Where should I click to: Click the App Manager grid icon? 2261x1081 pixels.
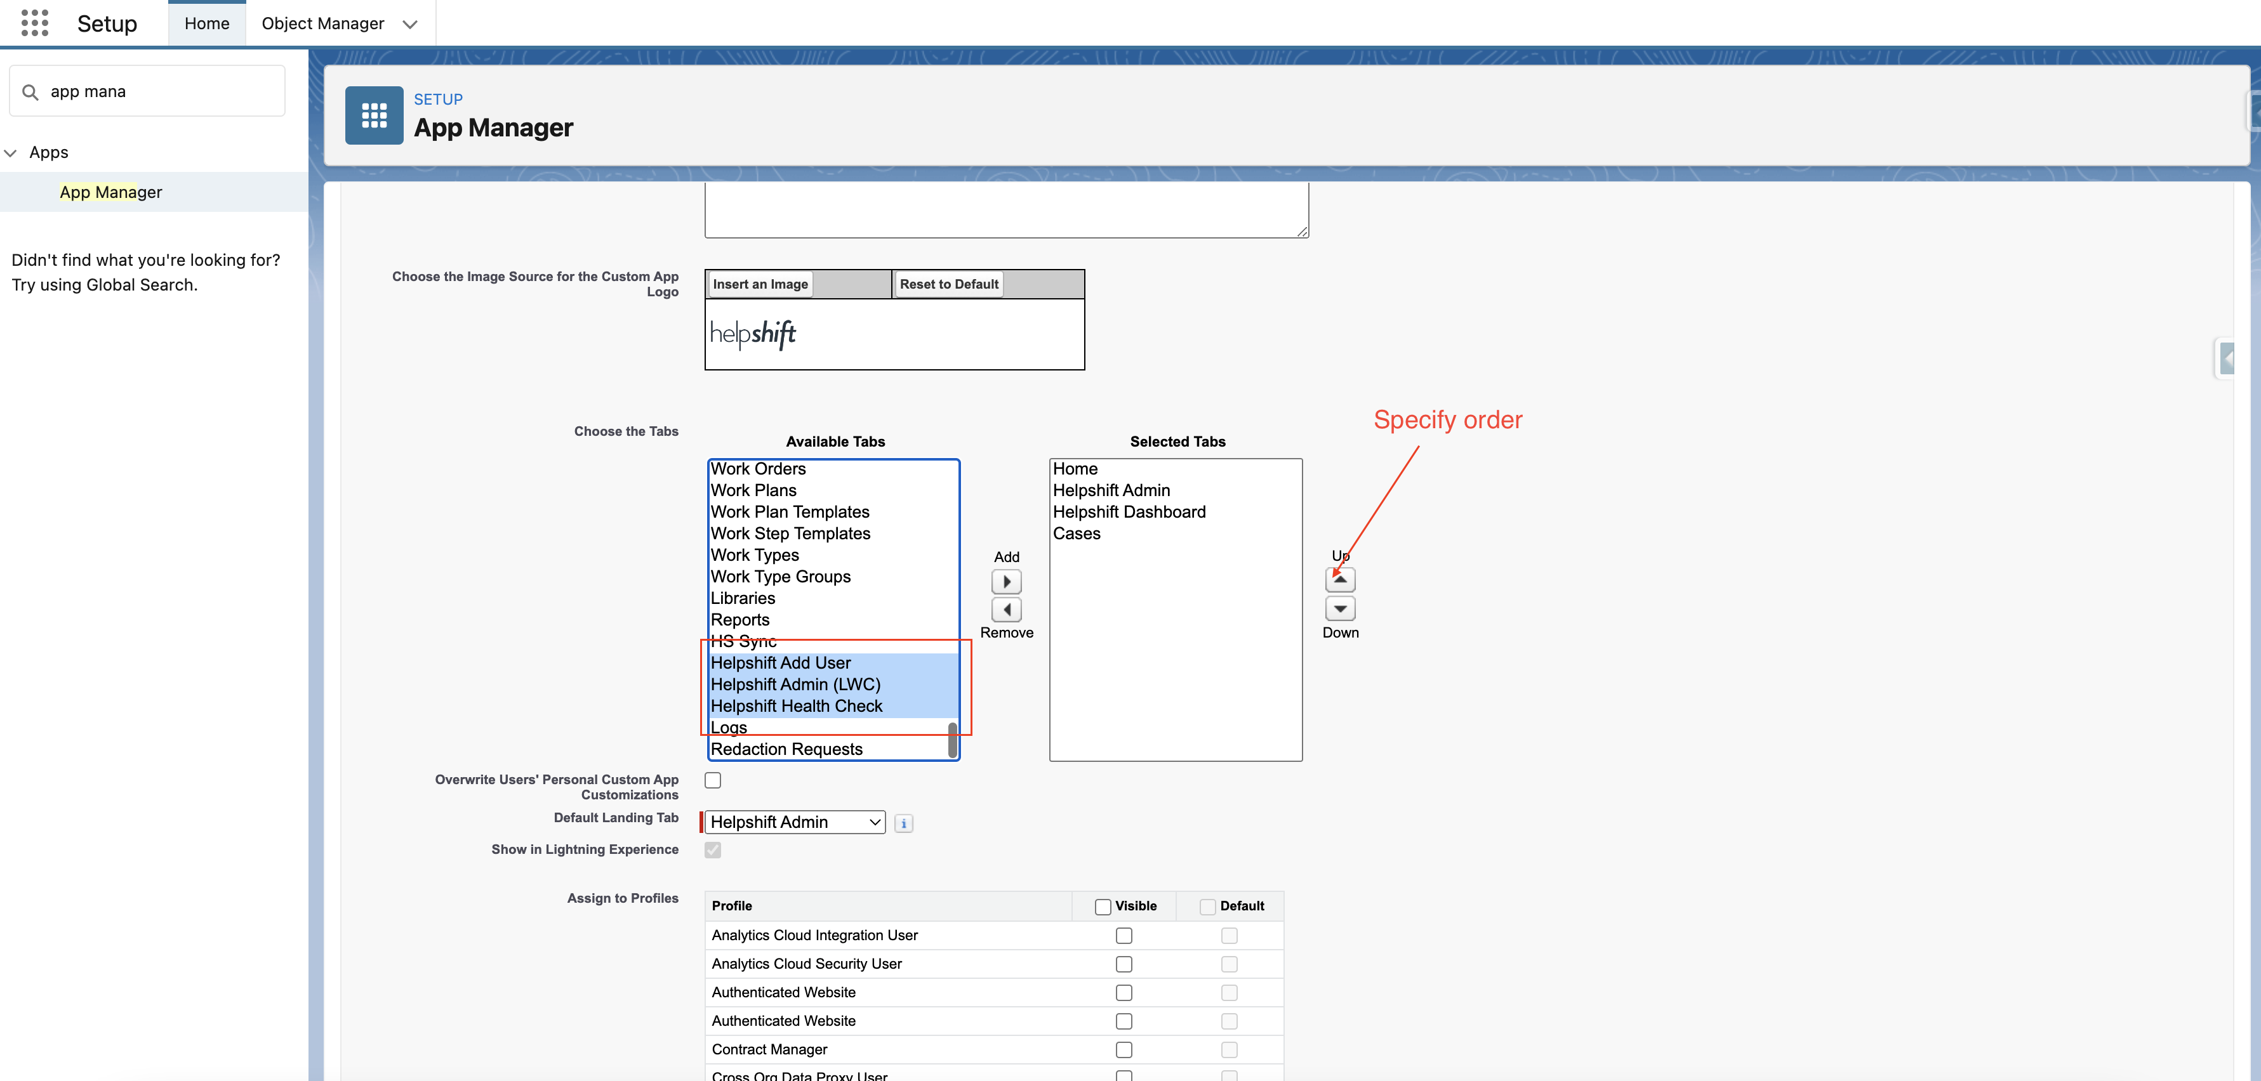click(x=374, y=115)
